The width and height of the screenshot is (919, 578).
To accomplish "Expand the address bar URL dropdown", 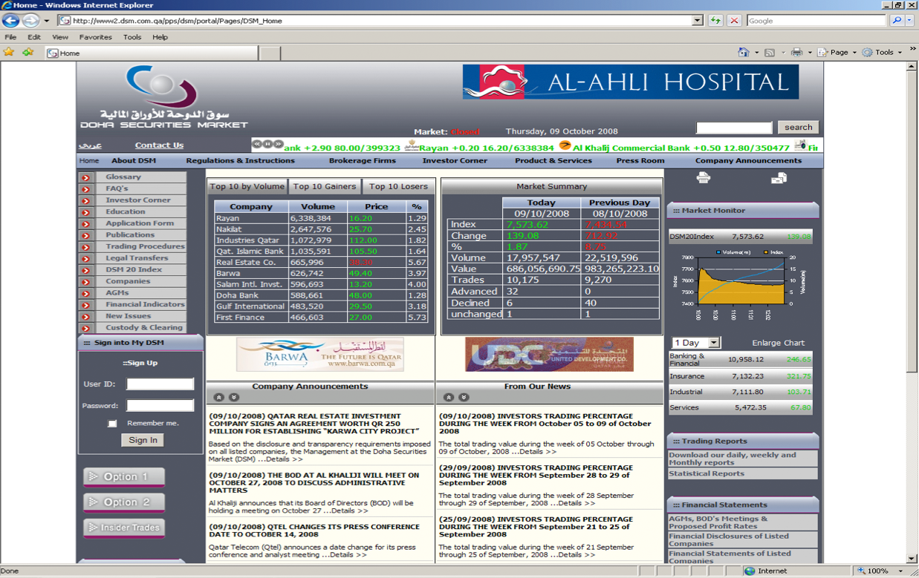I will [x=697, y=21].
